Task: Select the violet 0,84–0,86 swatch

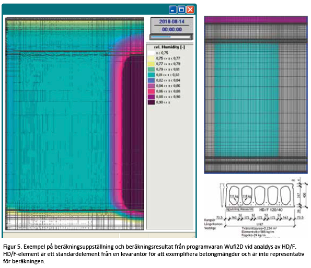Action: point(151,86)
